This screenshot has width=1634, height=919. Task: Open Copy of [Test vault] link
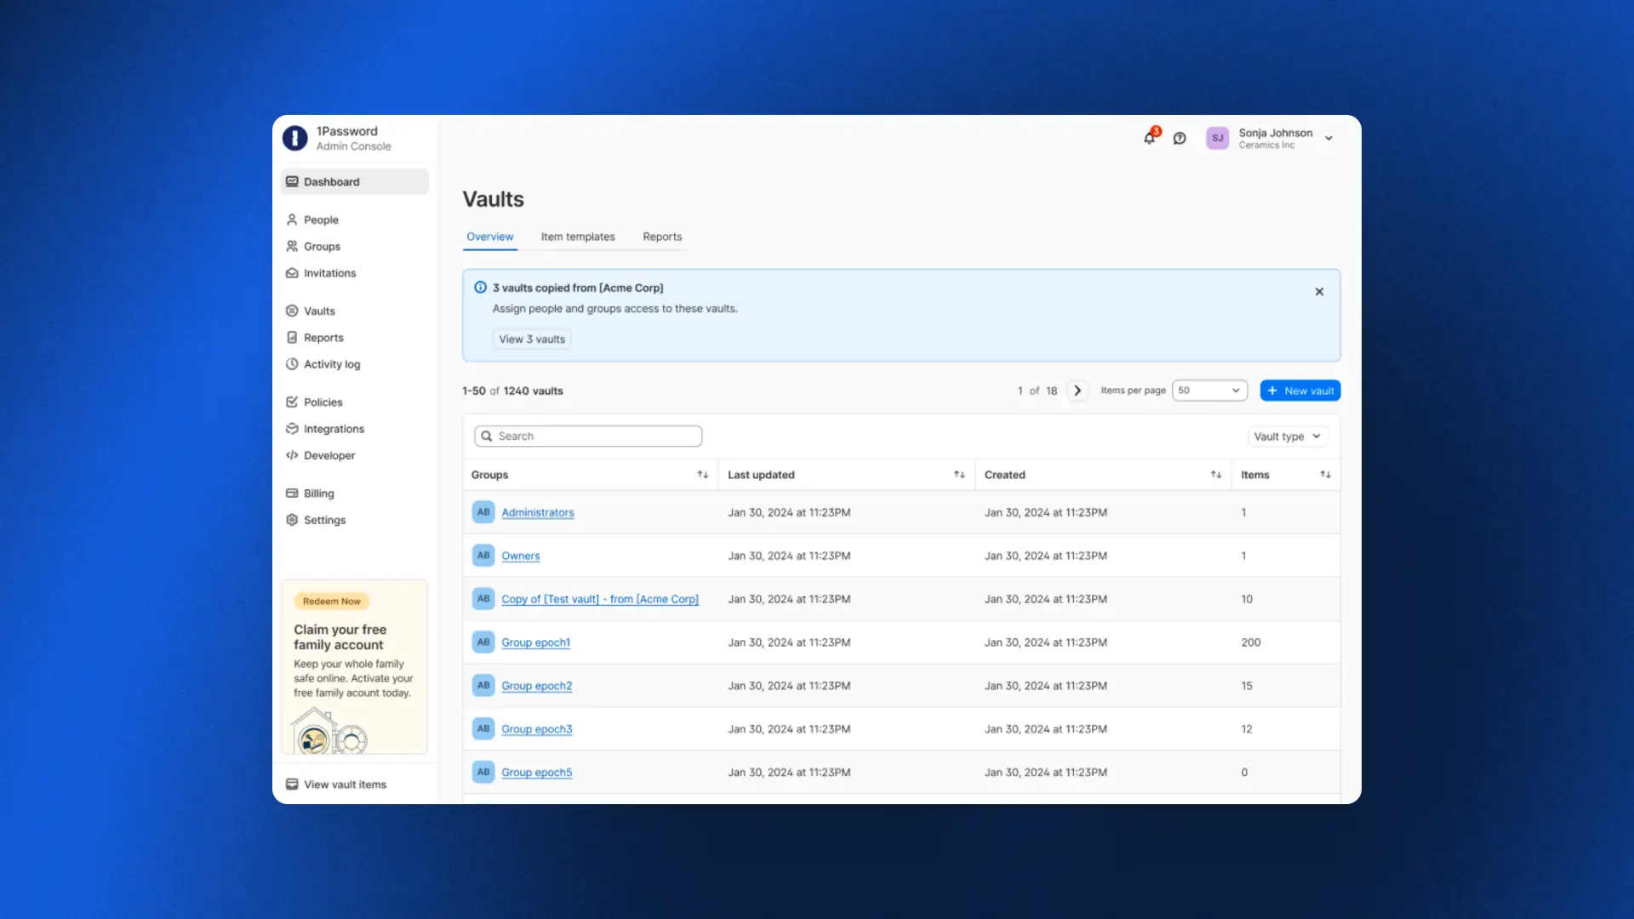tap(600, 599)
